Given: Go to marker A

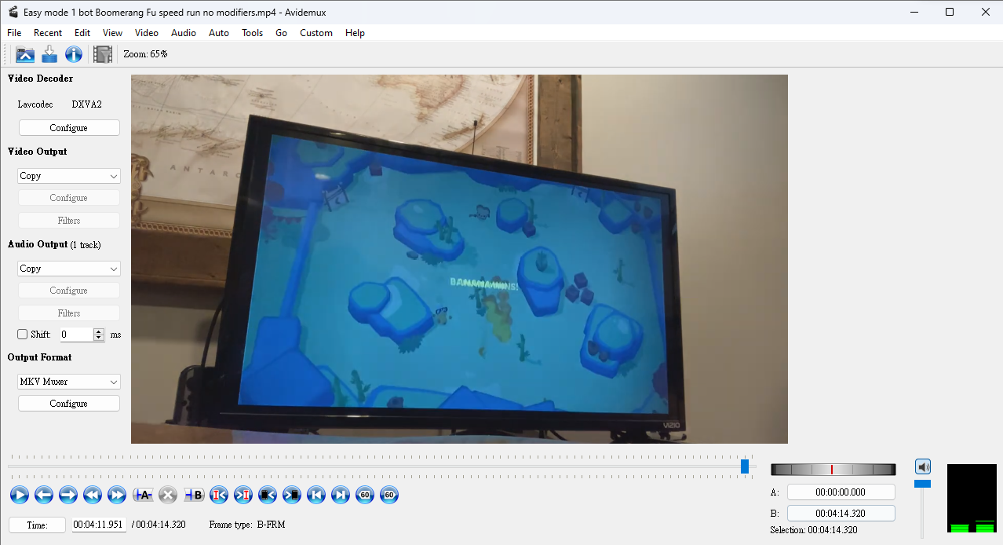Looking at the screenshot, I should tap(219, 495).
